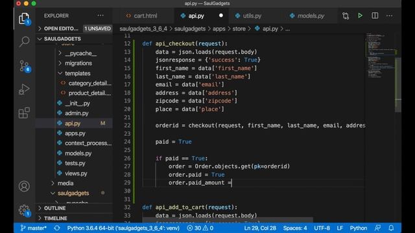
Task: Click saulgadgets_3_6_4 breadcrumb
Action: tap(143, 28)
